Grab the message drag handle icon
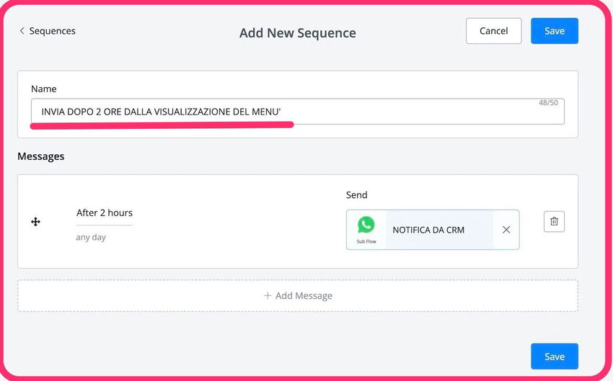Viewport: 613px width, 381px height. pos(35,222)
